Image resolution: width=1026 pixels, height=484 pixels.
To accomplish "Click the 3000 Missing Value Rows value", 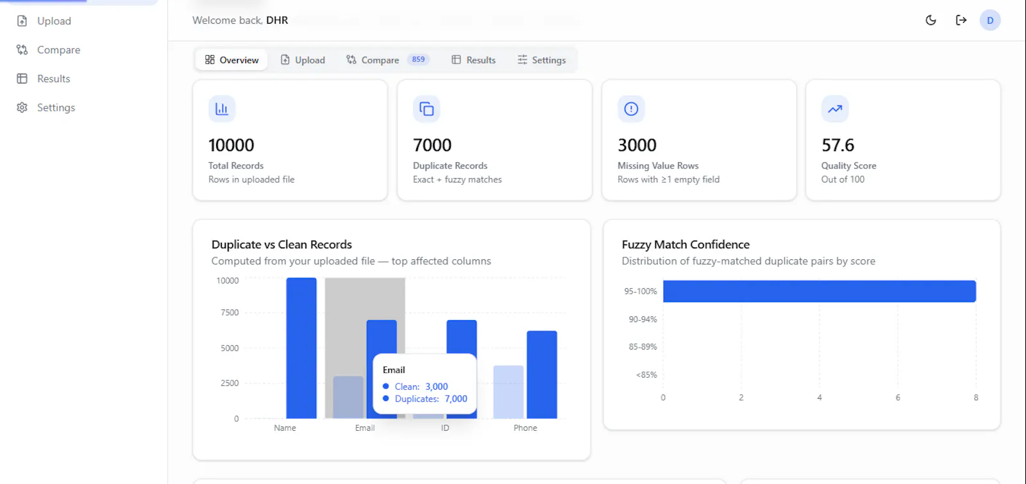I will [637, 145].
